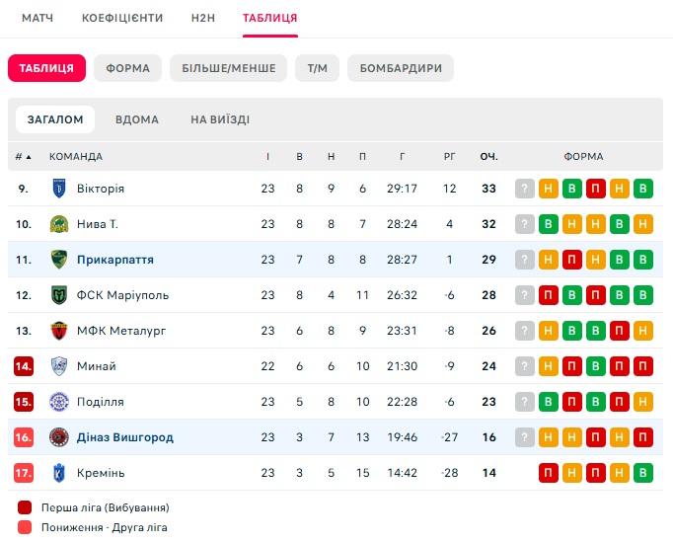
Task: Click the Вікторія team crest icon
Action: (59, 189)
